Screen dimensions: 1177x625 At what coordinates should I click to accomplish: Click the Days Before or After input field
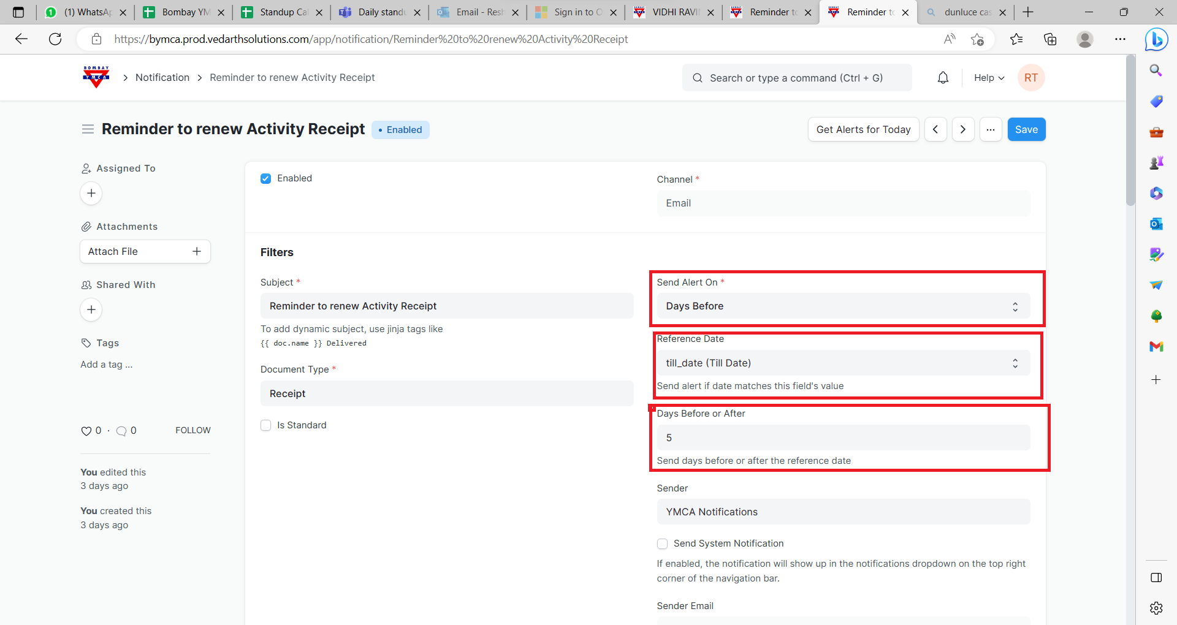(x=843, y=438)
